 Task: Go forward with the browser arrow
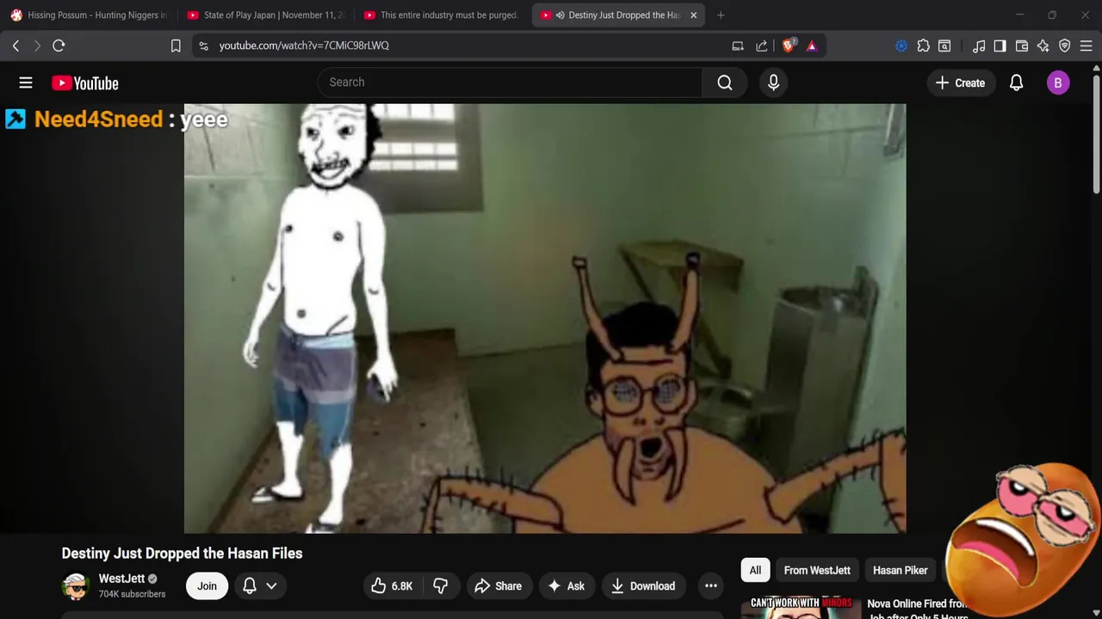(x=37, y=46)
